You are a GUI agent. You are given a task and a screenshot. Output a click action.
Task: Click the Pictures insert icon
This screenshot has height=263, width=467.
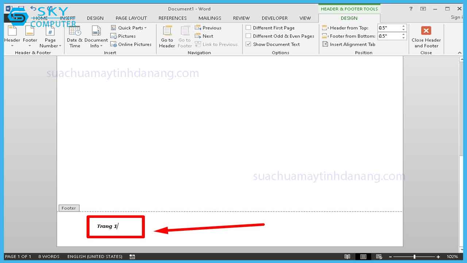click(x=113, y=36)
